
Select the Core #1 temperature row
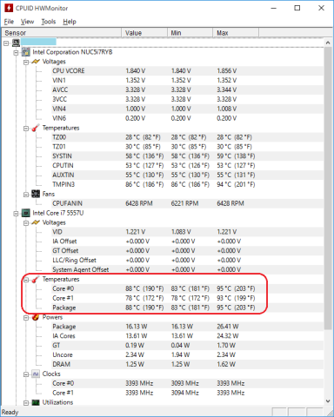pyautogui.click(x=187, y=298)
